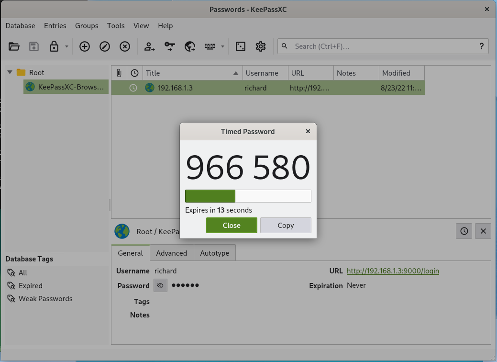Sort entries by Notes column
497x362 pixels.
pos(356,73)
